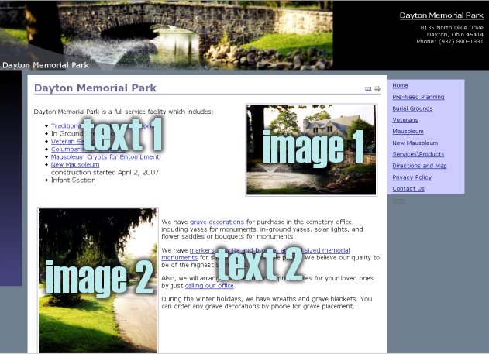
Task: Open Pre-Need Planning in sidebar
Action: point(418,97)
